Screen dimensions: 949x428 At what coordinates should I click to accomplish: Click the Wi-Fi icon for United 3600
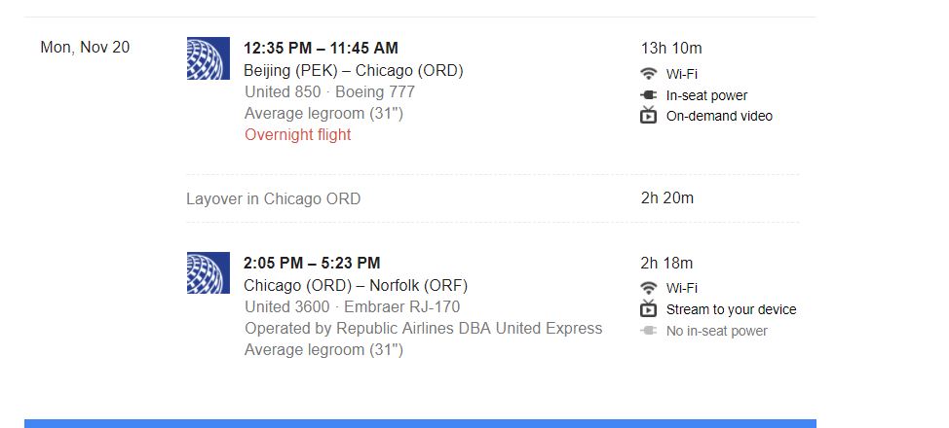[x=648, y=288]
